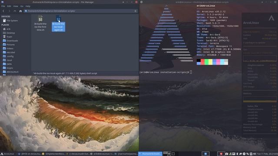The width and height of the screenshot is (278, 156).
Task: Open the network connections tray icon
Action: click(x=248, y=154)
